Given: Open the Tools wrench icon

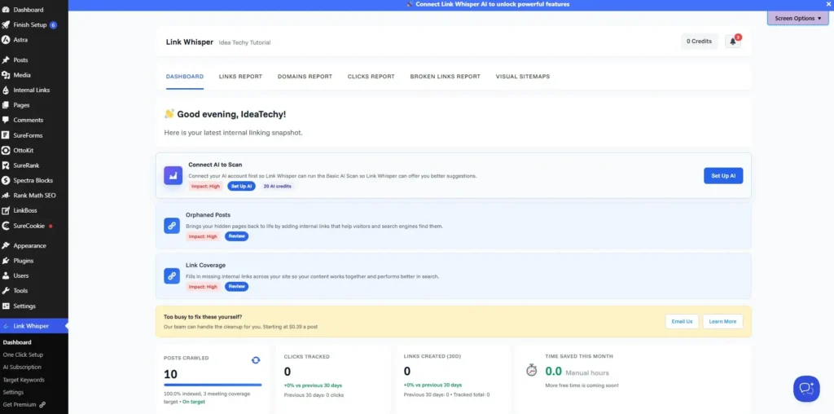Looking at the screenshot, I should pos(6,291).
